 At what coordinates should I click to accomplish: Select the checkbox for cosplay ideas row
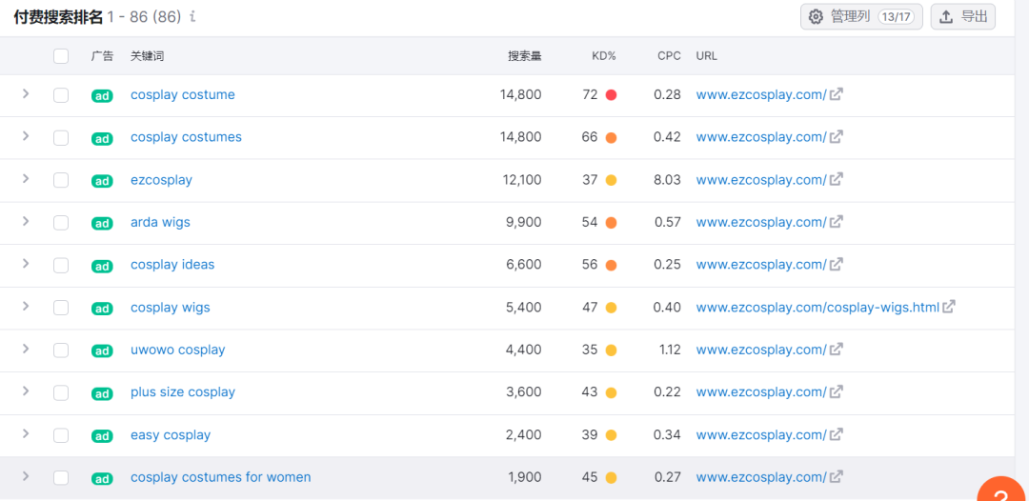(x=61, y=265)
